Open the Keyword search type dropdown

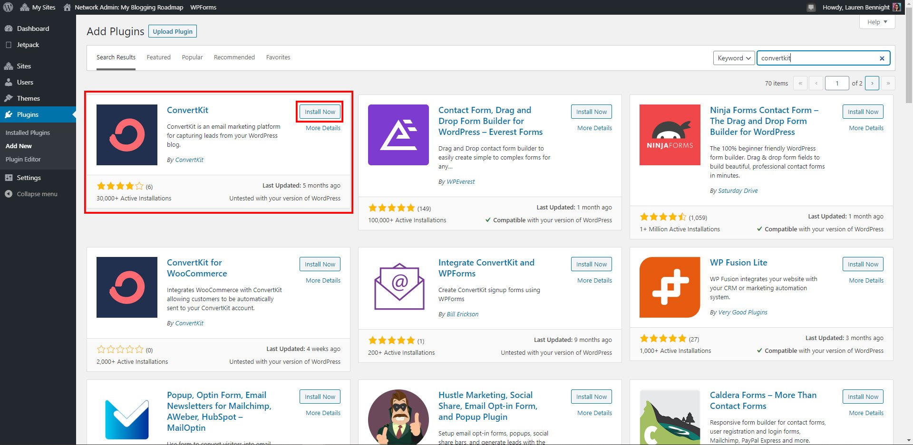coord(734,58)
